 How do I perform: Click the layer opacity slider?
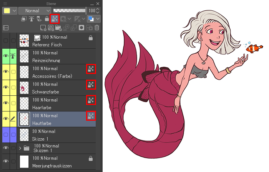(x=69, y=11)
